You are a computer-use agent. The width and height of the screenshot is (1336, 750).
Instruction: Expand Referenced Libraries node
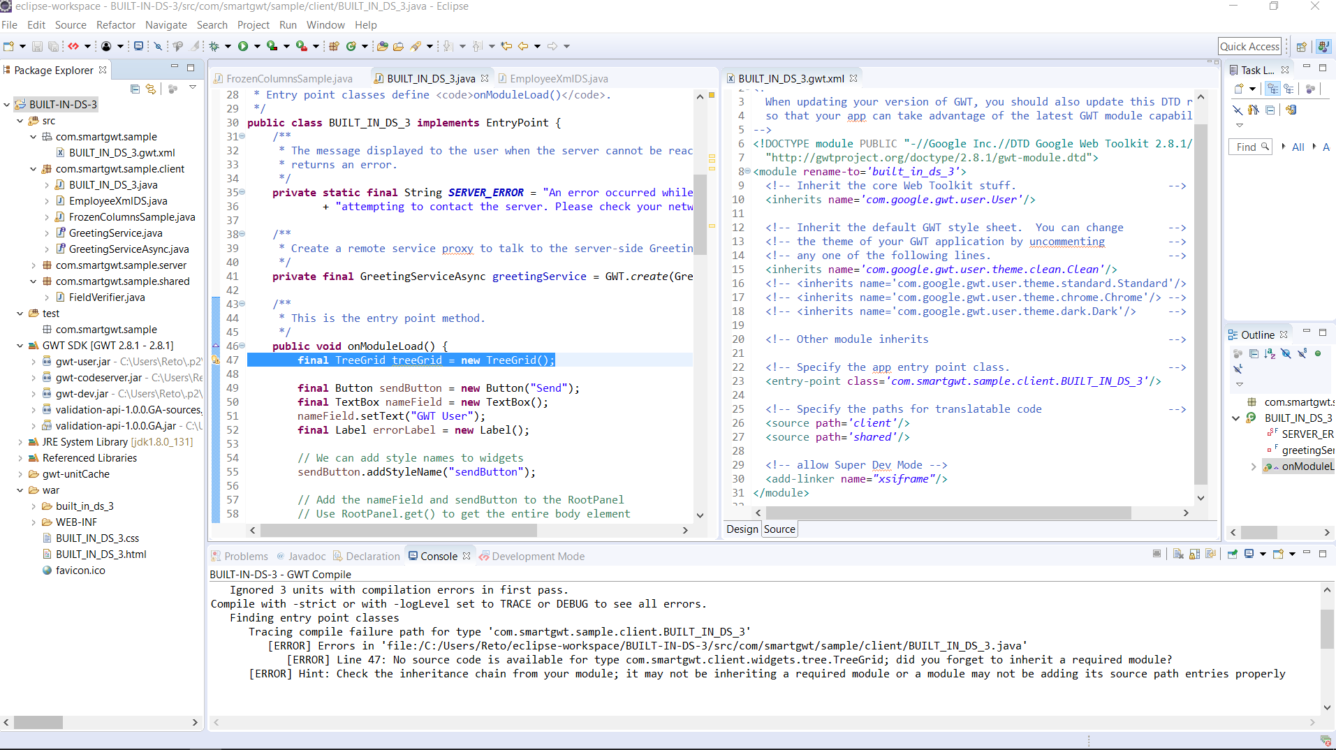pos(20,458)
